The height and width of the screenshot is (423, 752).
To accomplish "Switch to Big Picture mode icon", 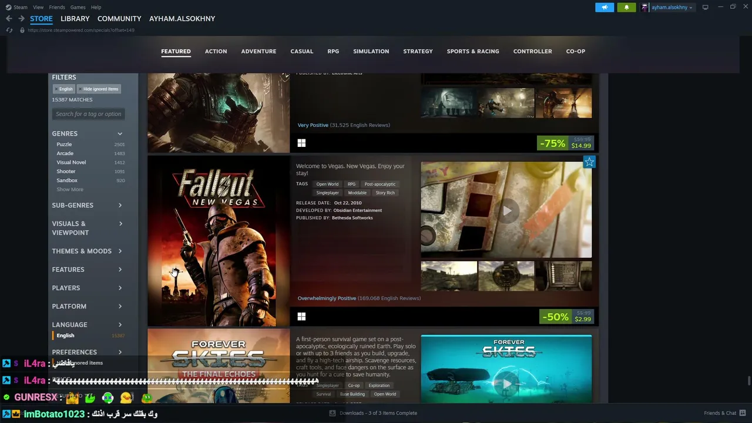I will (x=706, y=7).
